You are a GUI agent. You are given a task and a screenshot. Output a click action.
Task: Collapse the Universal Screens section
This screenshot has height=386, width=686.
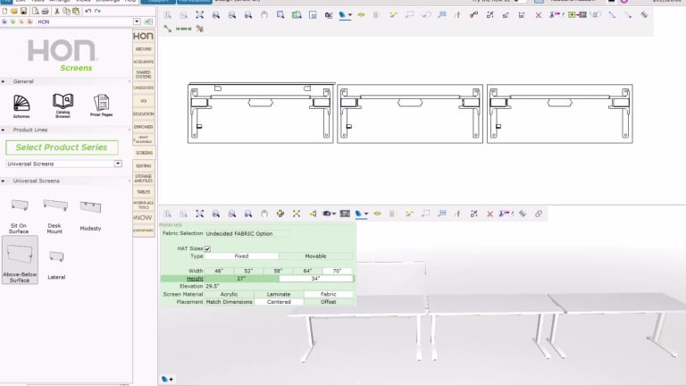3,180
